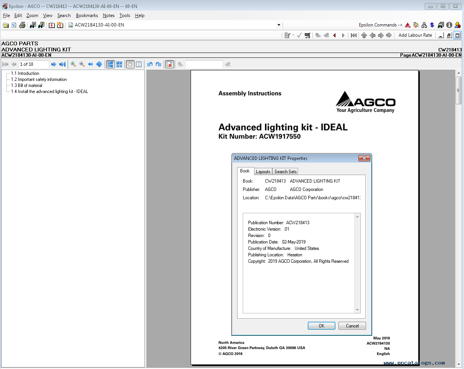Click the shopping cart icon
This screenshot has width=464, height=369.
point(307,35)
